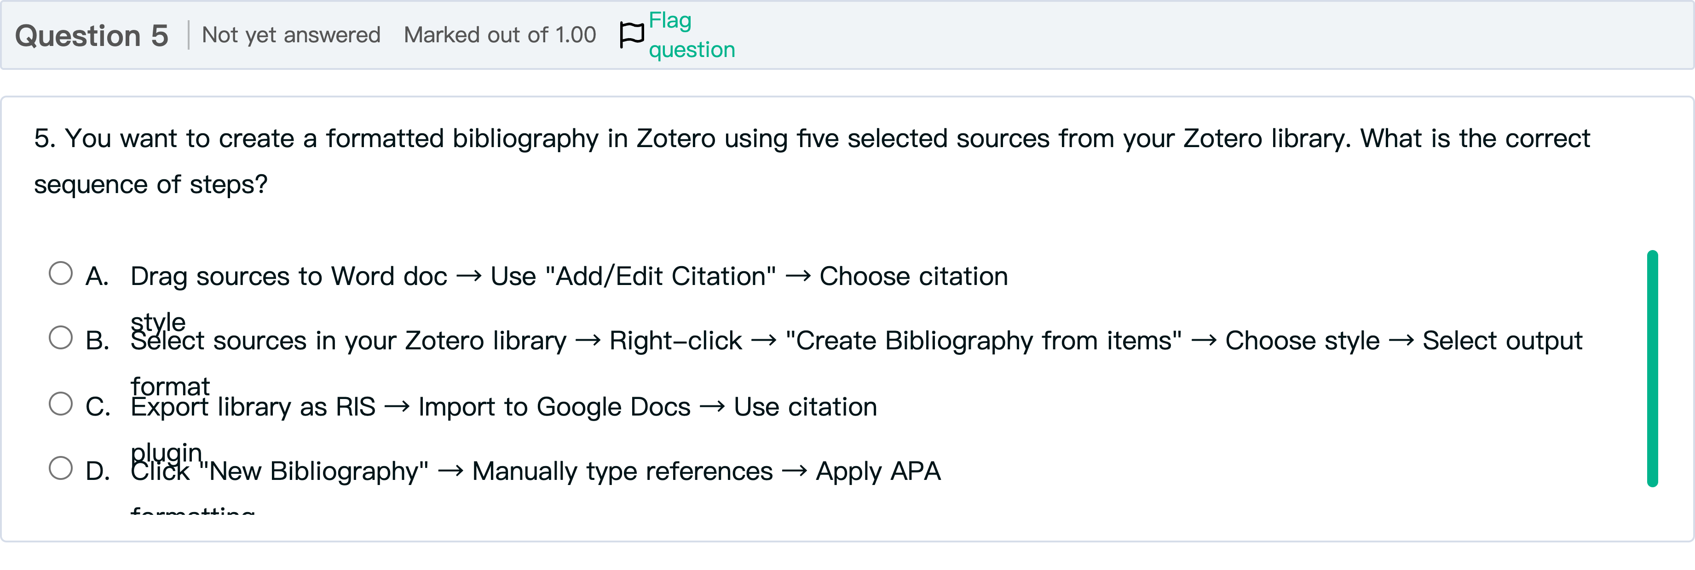Image resolution: width=1695 pixels, height=570 pixels.
Task: Click the 'A.' option letter label
Action: (97, 276)
